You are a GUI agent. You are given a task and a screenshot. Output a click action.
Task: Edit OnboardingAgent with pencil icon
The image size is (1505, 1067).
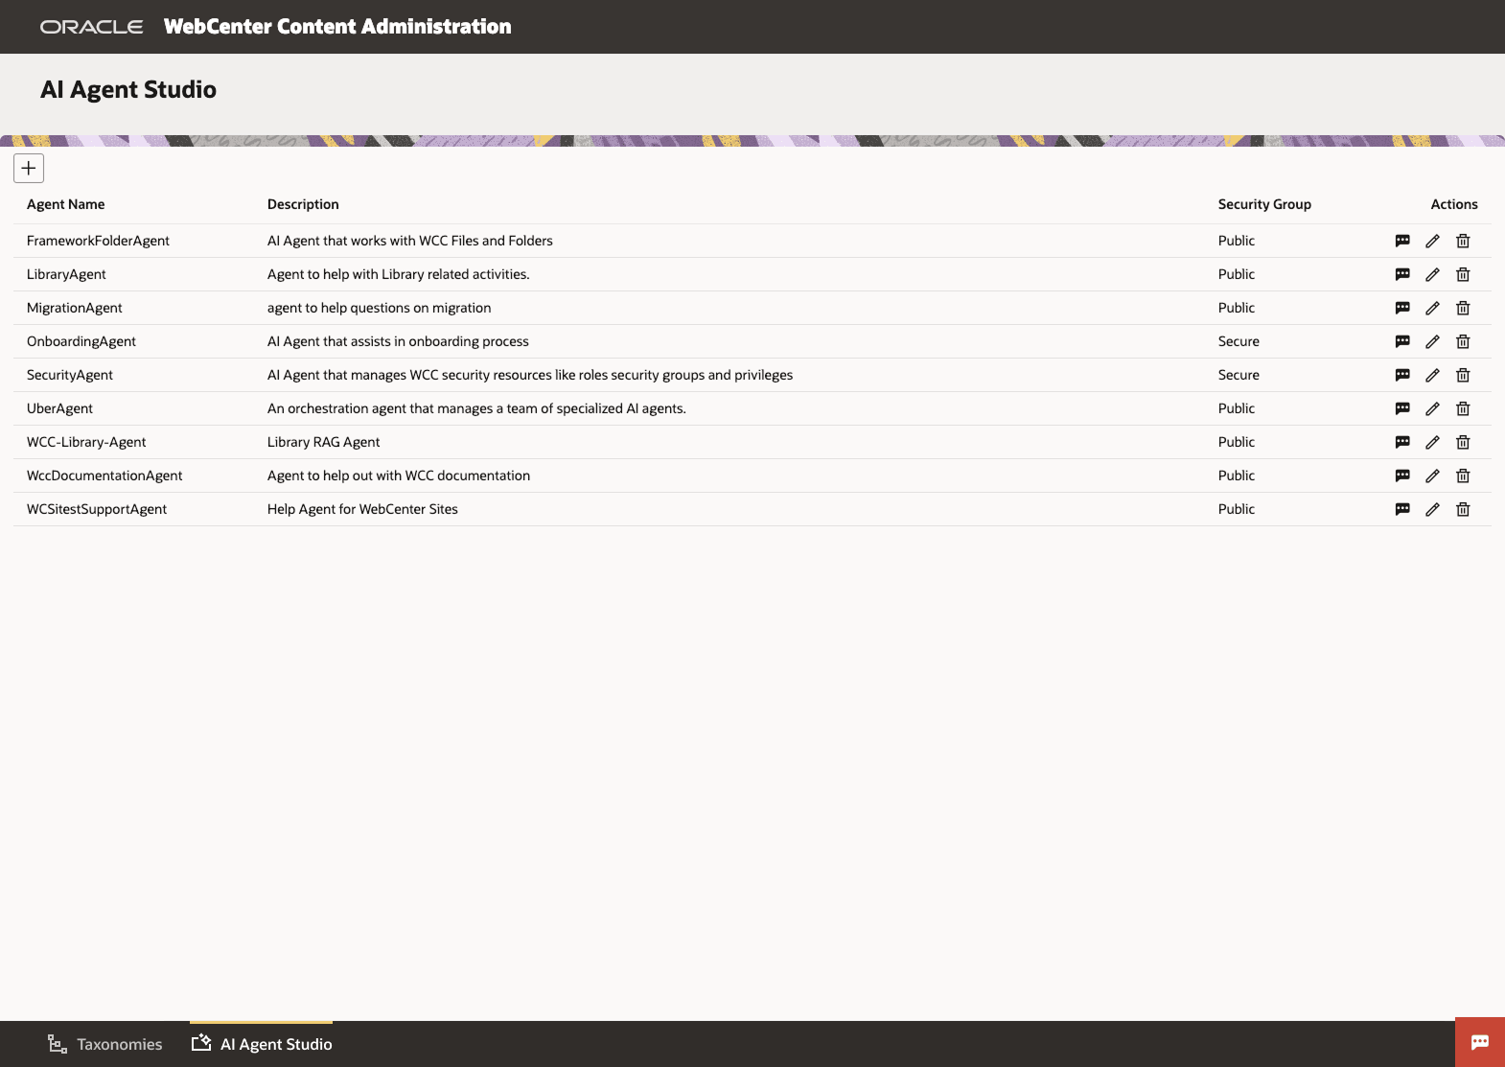(1432, 341)
